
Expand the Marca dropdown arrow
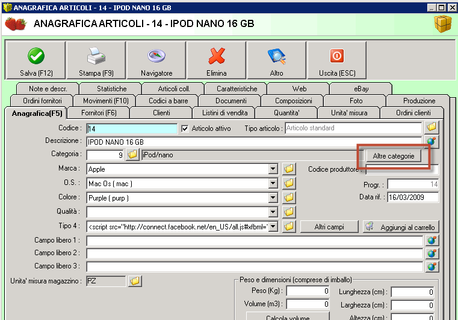click(x=273, y=169)
